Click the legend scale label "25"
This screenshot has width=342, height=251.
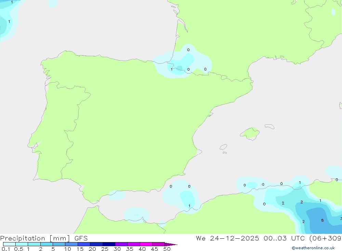pyautogui.click(x=105, y=249)
